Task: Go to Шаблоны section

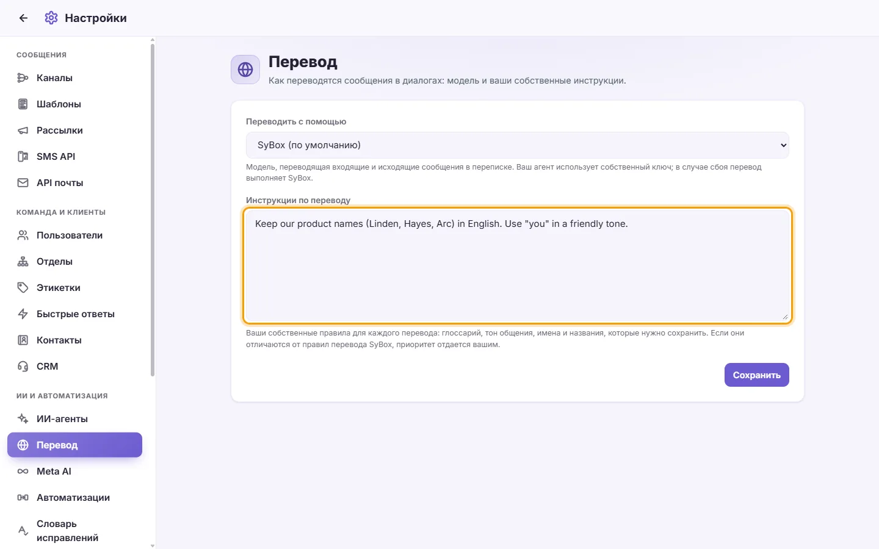Action: (x=74, y=104)
